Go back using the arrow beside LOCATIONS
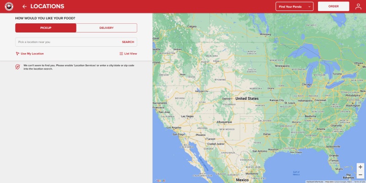Screen dimensions: 366x183 click(24, 6)
